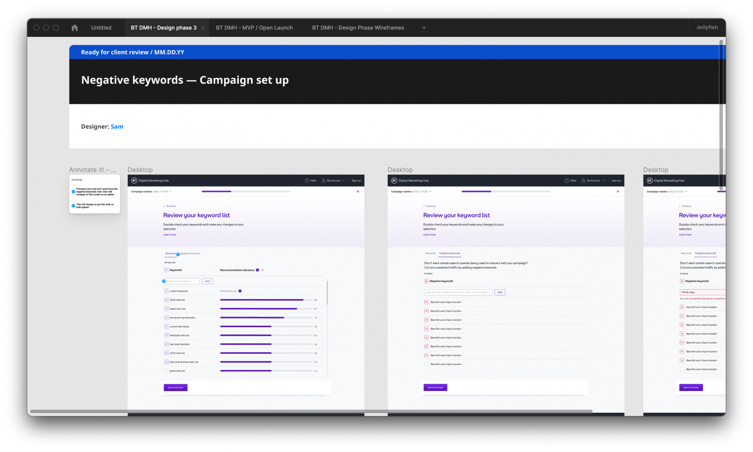Click the horizontal canvas scrollbar at the bottom
Screen dimensions: 753x452
point(311,412)
